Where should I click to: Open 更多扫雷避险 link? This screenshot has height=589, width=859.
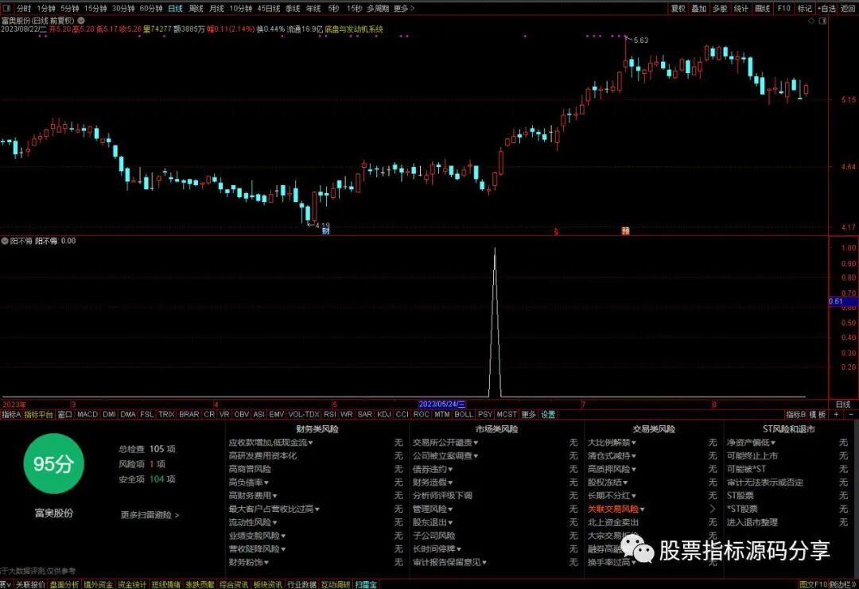150,515
